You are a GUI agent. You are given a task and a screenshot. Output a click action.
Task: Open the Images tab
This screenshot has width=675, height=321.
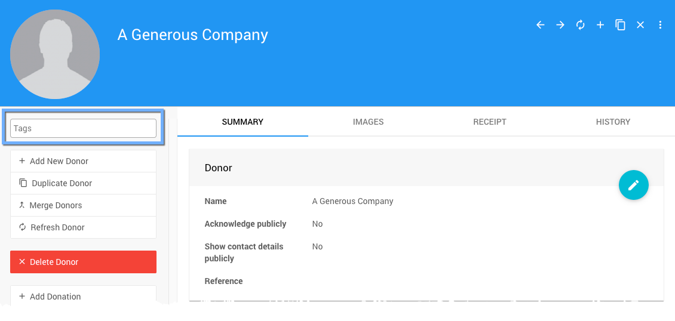point(368,122)
